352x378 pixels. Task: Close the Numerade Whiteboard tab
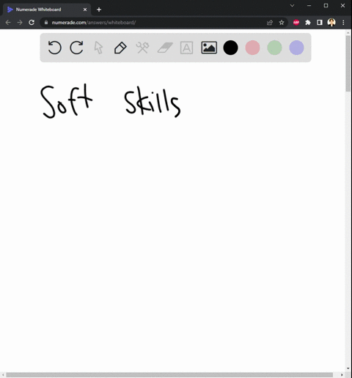tap(85, 10)
